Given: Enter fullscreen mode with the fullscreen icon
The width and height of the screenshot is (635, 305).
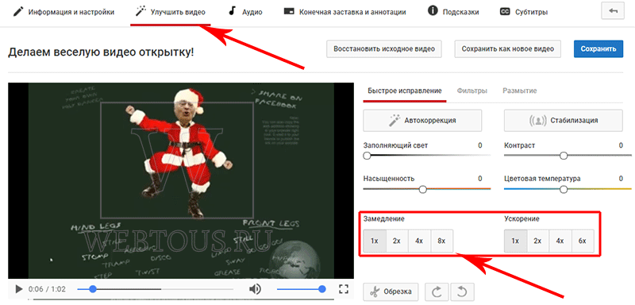Looking at the screenshot, I should pyautogui.click(x=344, y=289).
